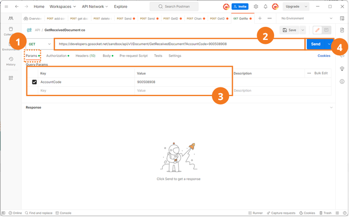Click the request URL field
Screen dimensions: 350x217
pyautogui.click(x=180, y=44)
